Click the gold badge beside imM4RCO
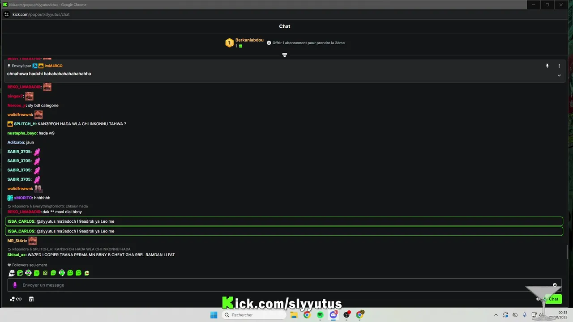 (x=41, y=66)
